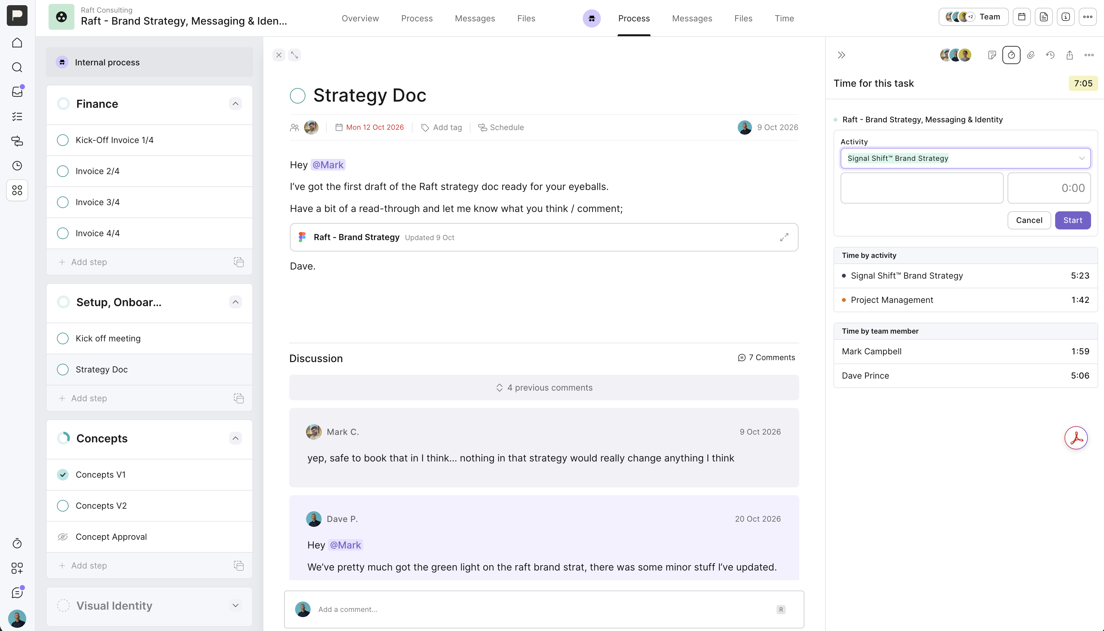Toggle visibility of Concept Approval step
The height and width of the screenshot is (631, 1104).
pyautogui.click(x=63, y=537)
